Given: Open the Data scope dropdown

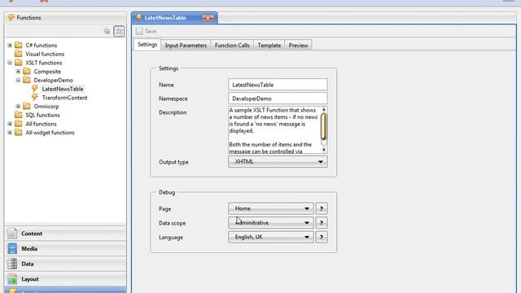Looking at the screenshot, I should pos(271,223).
